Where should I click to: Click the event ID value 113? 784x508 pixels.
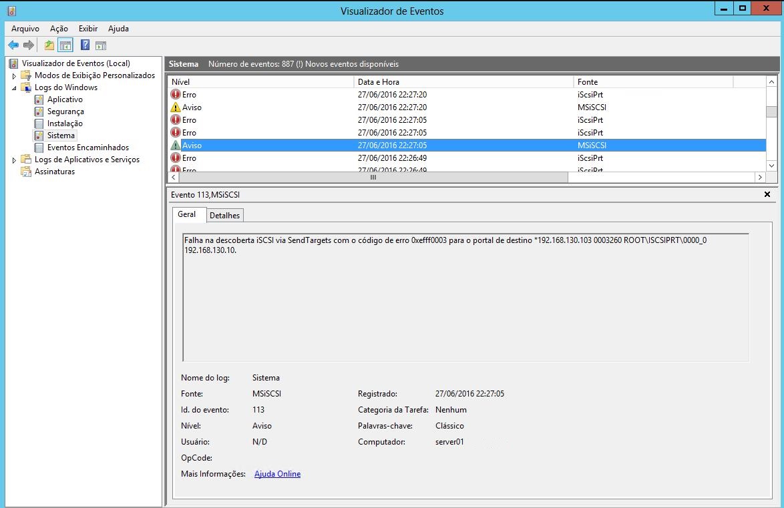[x=258, y=410]
